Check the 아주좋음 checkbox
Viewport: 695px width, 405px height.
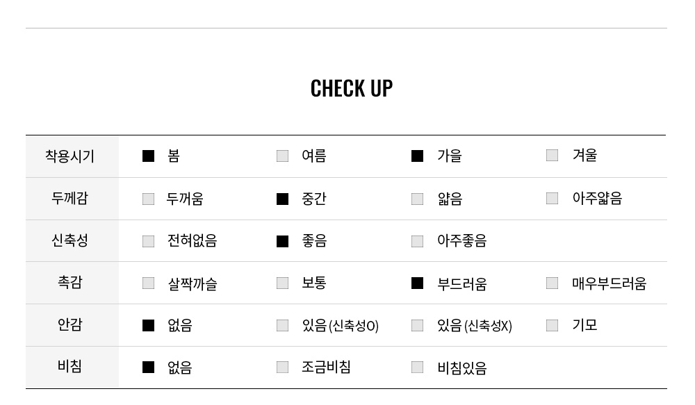[417, 242]
